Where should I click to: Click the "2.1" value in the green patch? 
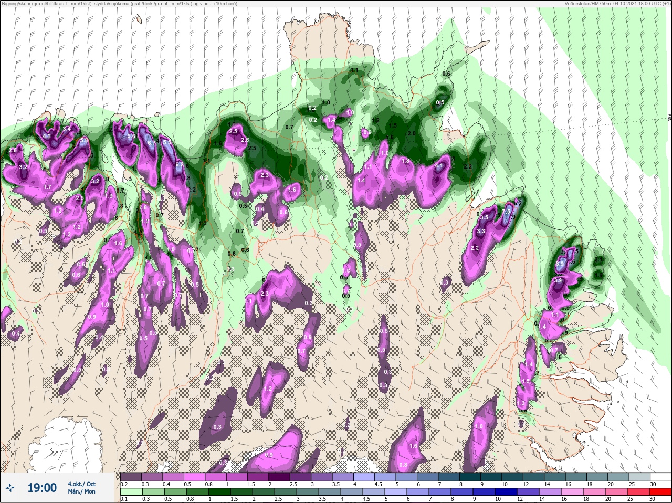click(599, 259)
